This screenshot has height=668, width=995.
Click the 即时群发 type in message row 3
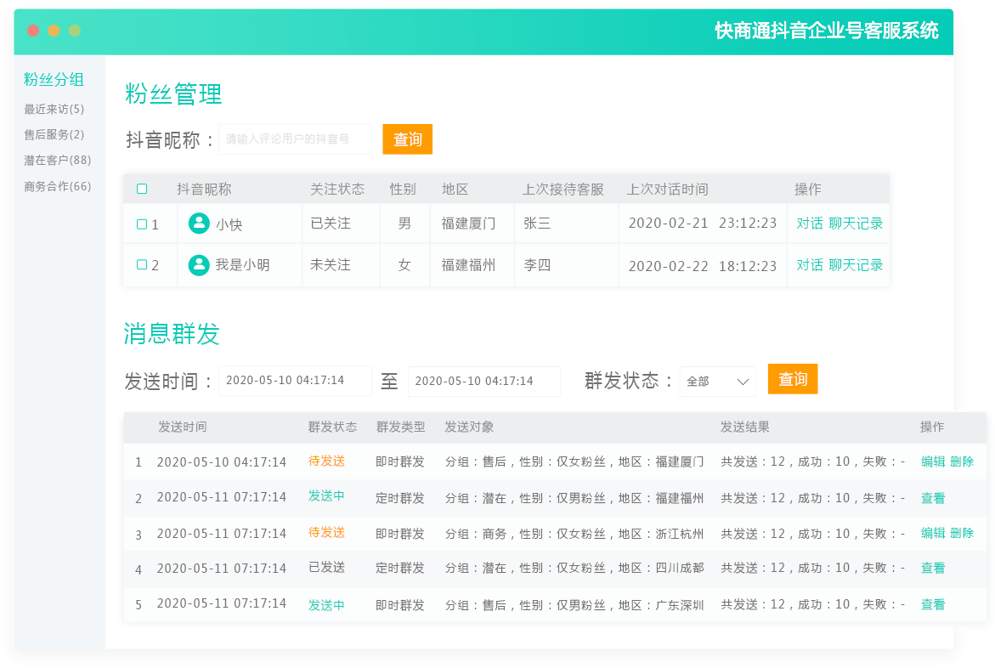coord(399,534)
